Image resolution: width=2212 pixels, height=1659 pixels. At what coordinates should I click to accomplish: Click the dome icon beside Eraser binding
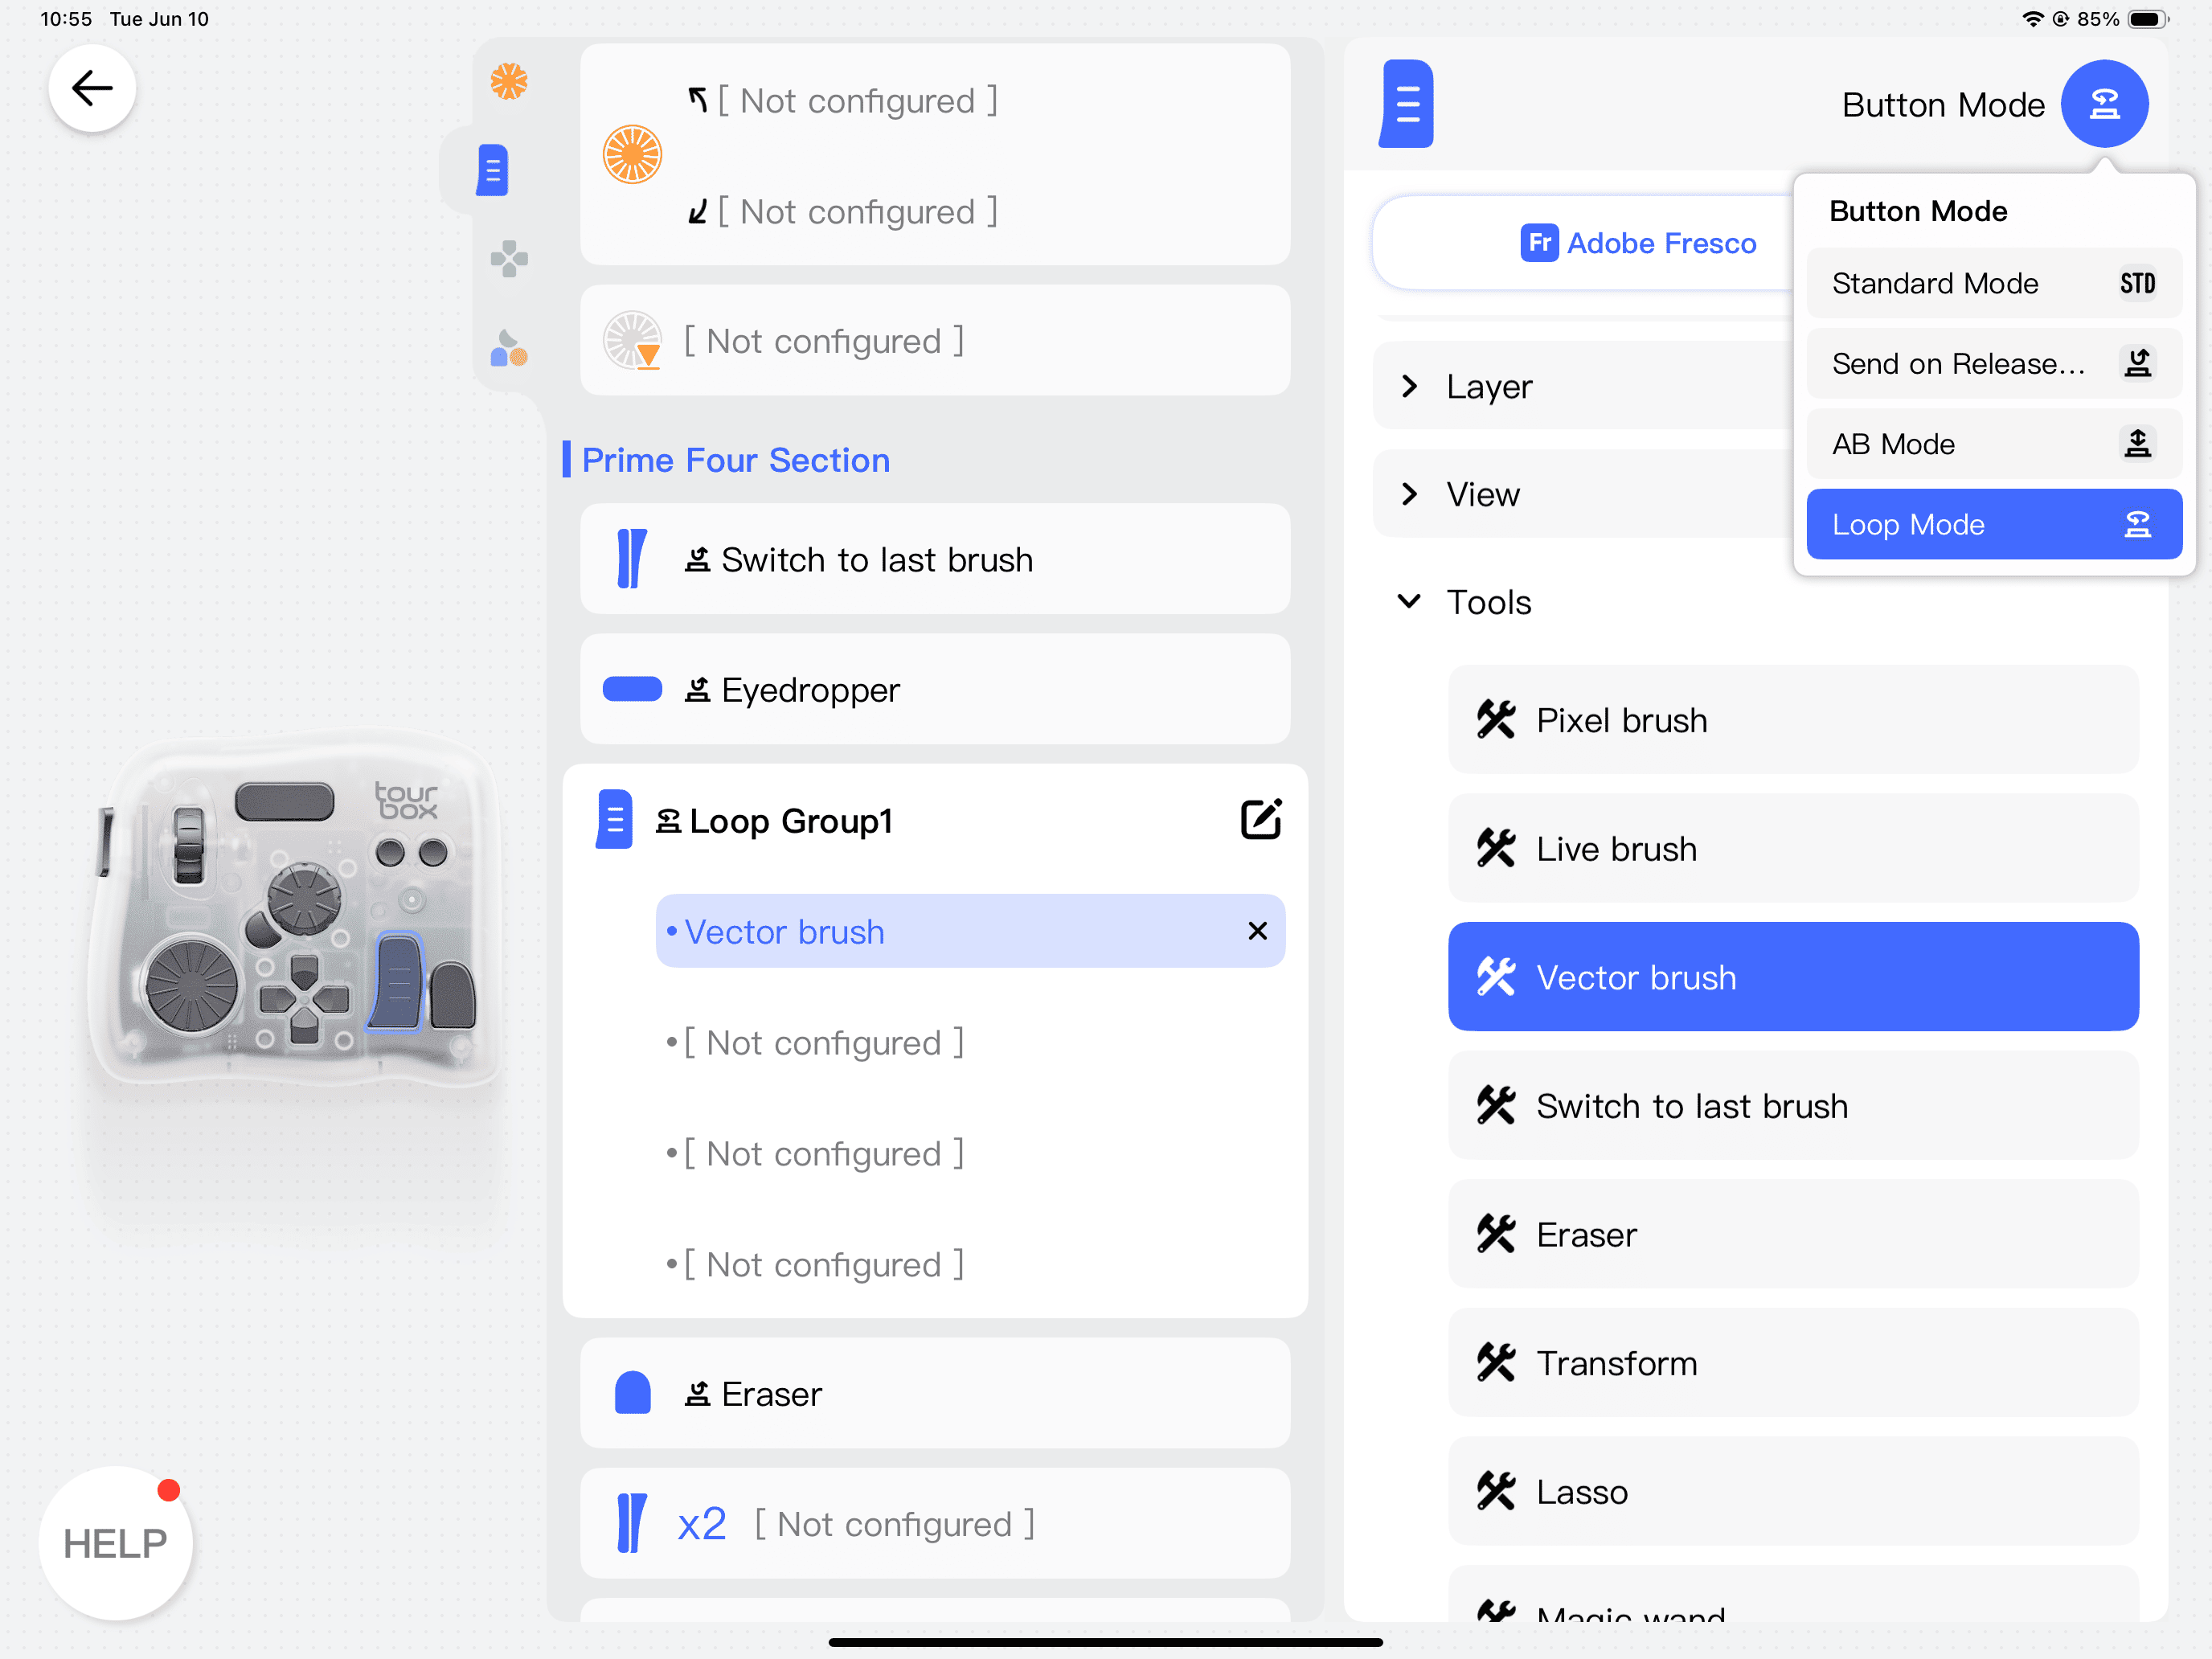pos(632,1393)
